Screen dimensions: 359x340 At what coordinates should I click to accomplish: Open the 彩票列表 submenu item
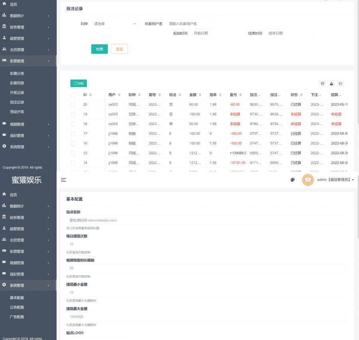17,83
